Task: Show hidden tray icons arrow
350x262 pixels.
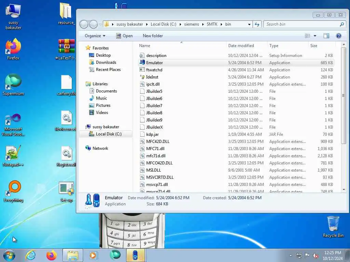Action: pyautogui.click(x=291, y=256)
